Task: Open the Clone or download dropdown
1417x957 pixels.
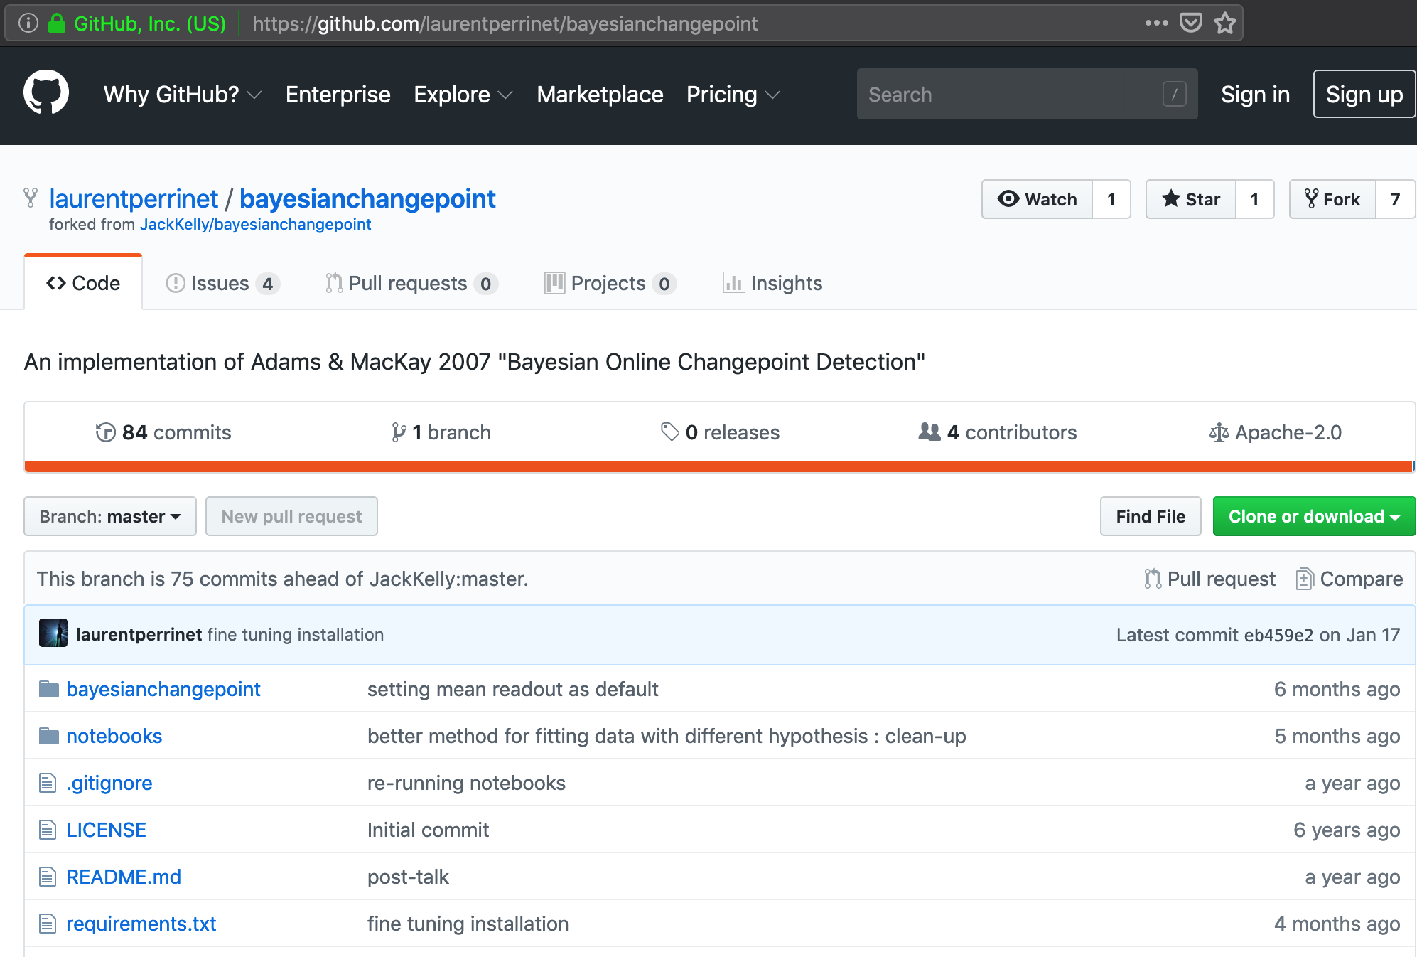Action: [x=1313, y=516]
